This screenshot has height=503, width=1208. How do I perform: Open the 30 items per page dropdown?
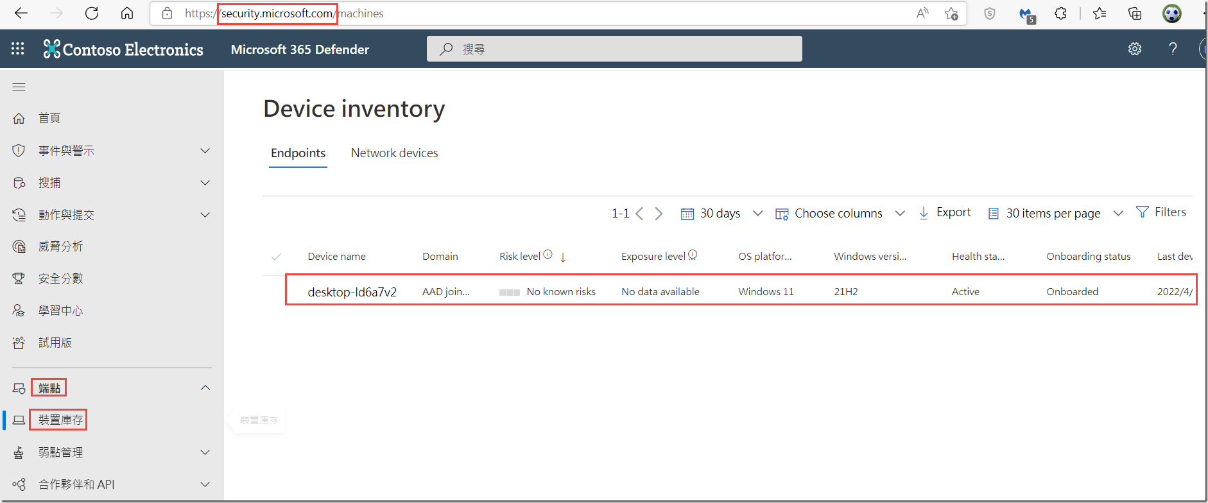tap(1055, 214)
